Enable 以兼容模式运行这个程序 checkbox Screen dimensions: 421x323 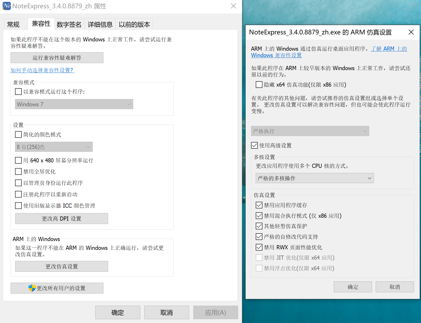pos(18,92)
